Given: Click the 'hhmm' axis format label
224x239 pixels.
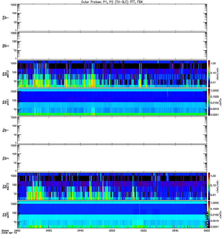Looking at the screenshot, I should point(5,231).
